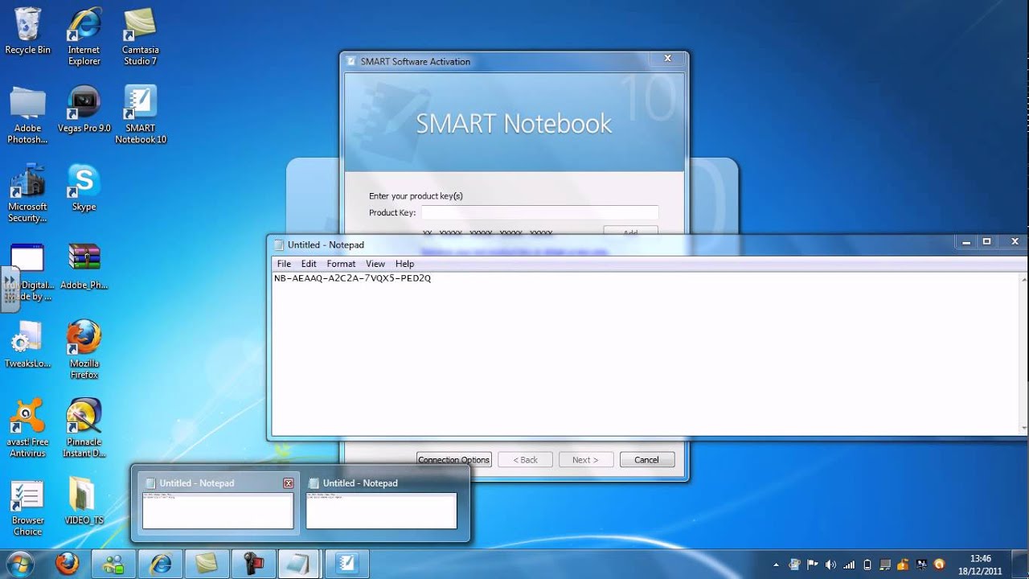This screenshot has width=1029, height=579.
Task: Click the Internet Explorer taskbar button
Action: coord(162,564)
